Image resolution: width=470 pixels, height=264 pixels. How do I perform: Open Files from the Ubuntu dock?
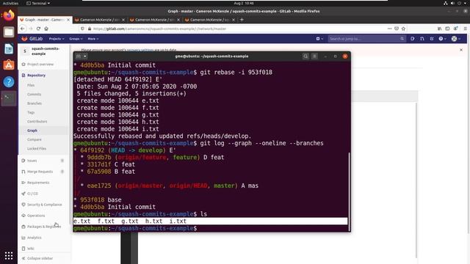[9, 32]
